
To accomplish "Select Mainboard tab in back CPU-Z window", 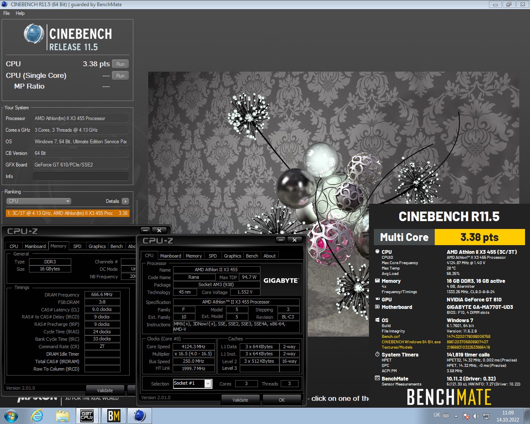I will pos(35,246).
